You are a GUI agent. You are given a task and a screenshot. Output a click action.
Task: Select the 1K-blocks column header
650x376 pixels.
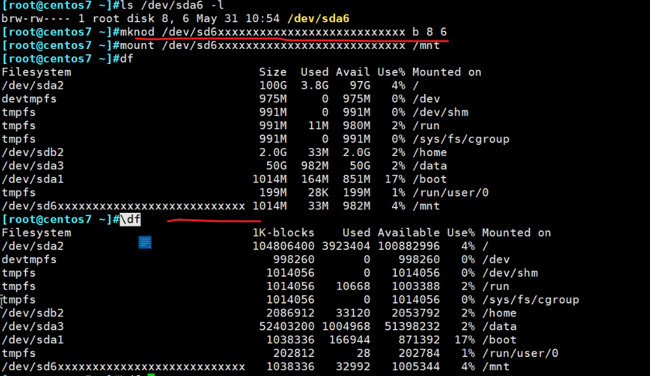[x=283, y=232]
